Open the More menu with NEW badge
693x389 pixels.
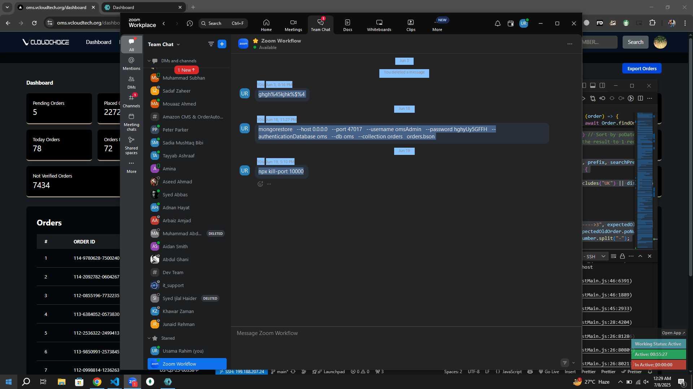437,25
